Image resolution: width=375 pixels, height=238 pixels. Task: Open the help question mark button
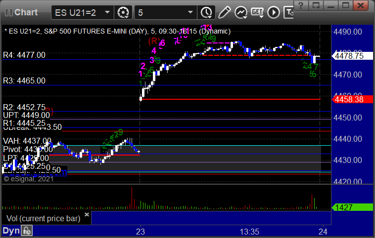point(301,5)
